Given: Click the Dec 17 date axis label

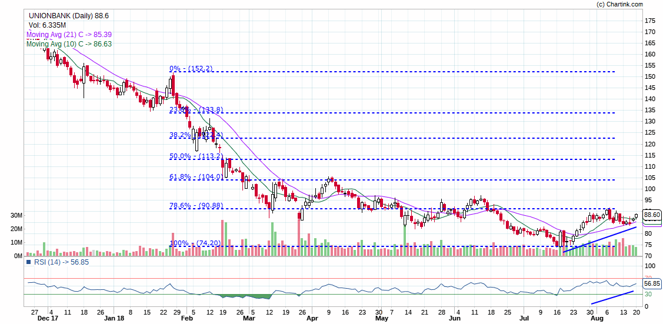Looking at the screenshot, I should click(x=48, y=318).
